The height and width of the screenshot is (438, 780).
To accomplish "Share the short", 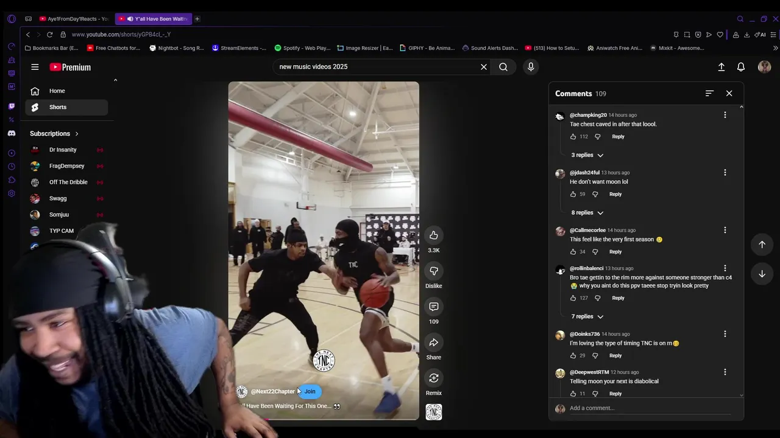I will point(434,342).
